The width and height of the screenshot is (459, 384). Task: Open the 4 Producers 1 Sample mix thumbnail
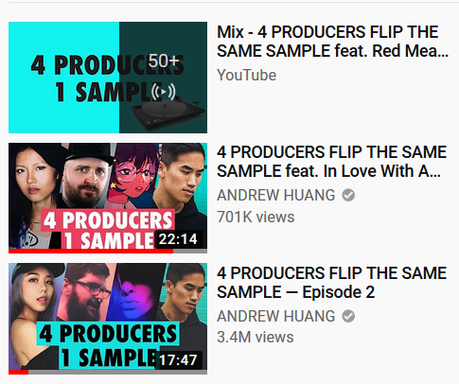tap(108, 78)
